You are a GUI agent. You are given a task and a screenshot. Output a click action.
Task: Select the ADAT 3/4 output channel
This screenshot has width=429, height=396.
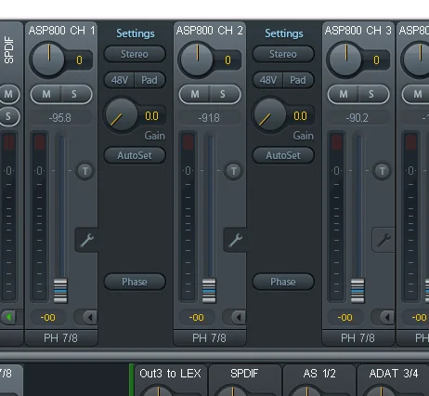(x=394, y=374)
